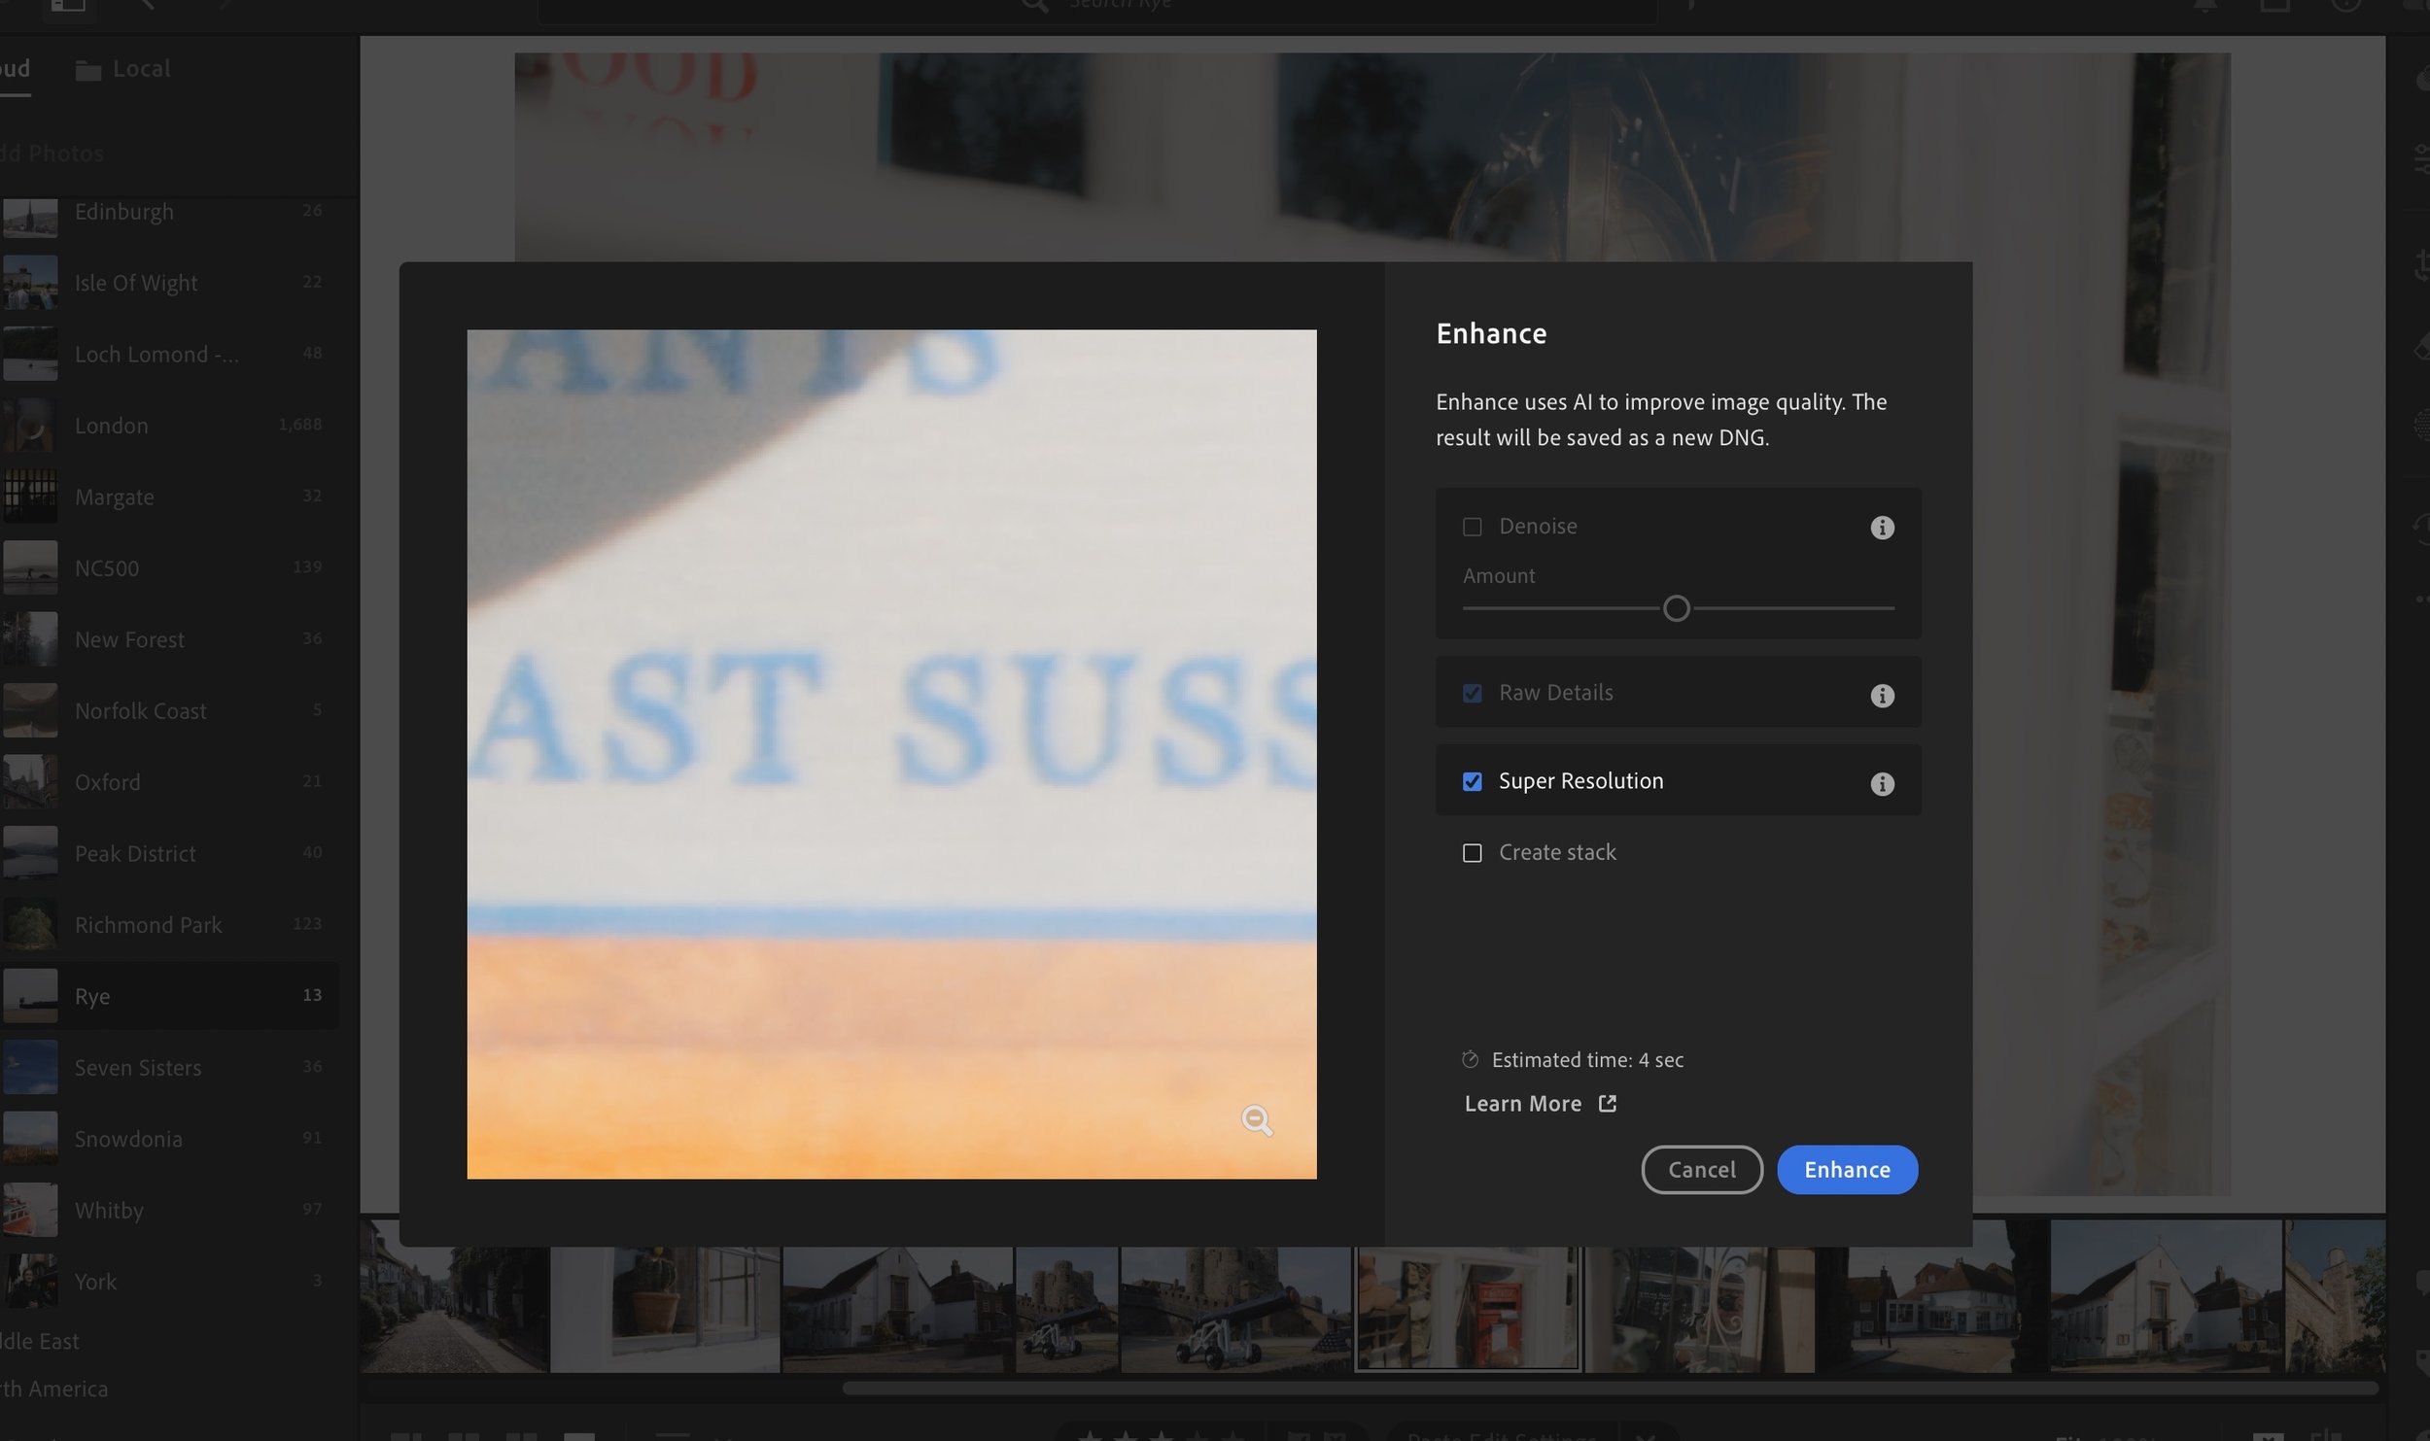Select the red postbox filmstrip thumbnail

click(x=1467, y=1308)
